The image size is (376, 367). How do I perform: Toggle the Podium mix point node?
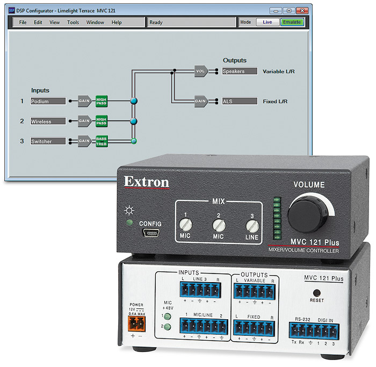point(134,101)
